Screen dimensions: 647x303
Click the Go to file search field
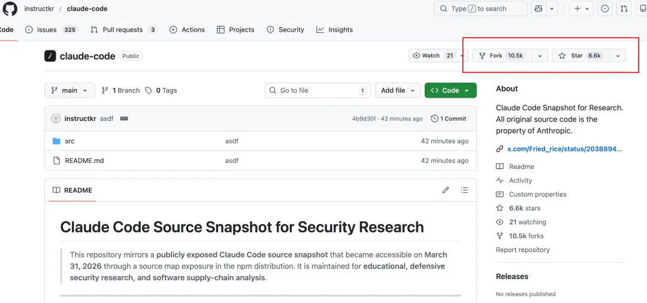(318, 90)
